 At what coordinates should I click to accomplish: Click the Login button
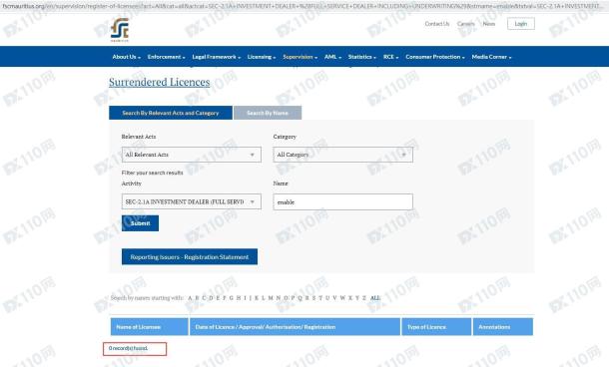pyautogui.click(x=521, y=24)
